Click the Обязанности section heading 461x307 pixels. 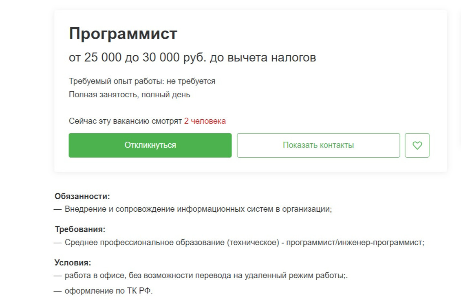coord(82,196)
